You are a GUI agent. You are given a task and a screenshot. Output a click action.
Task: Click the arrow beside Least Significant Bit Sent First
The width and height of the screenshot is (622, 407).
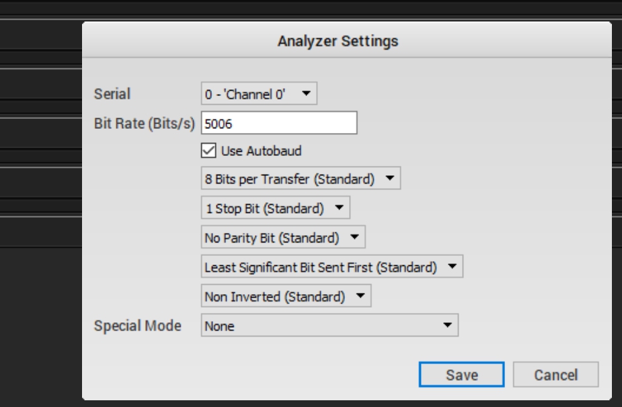coord(452,267)
